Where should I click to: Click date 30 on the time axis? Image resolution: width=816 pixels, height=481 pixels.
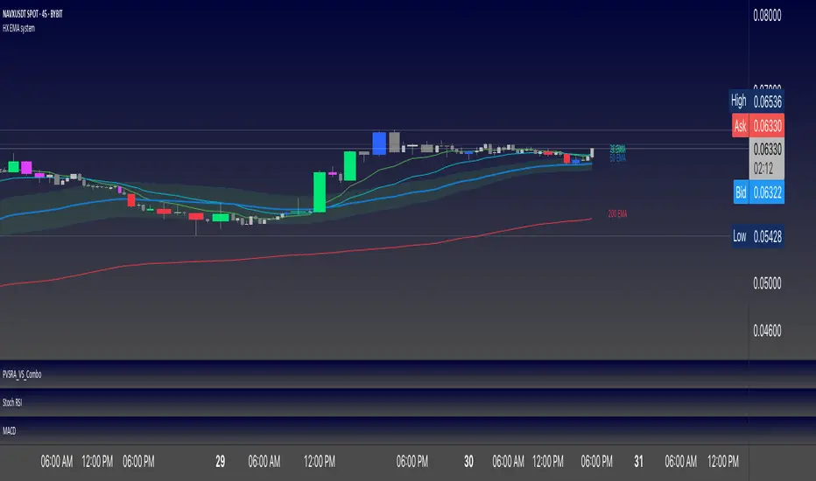coord(468,461)
